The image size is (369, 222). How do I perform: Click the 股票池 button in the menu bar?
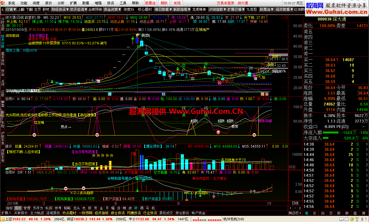click(150, 3)
